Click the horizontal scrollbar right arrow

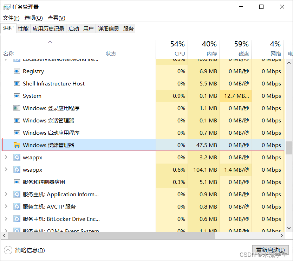281,236
